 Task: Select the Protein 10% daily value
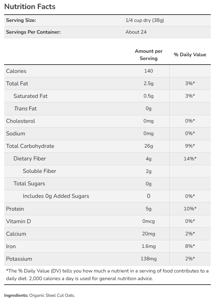[x=190, y=209]
